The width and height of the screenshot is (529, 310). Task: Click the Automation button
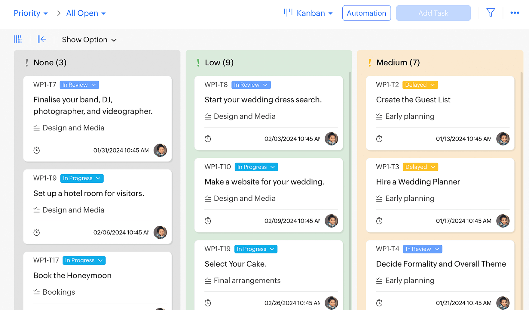point(366,13)
